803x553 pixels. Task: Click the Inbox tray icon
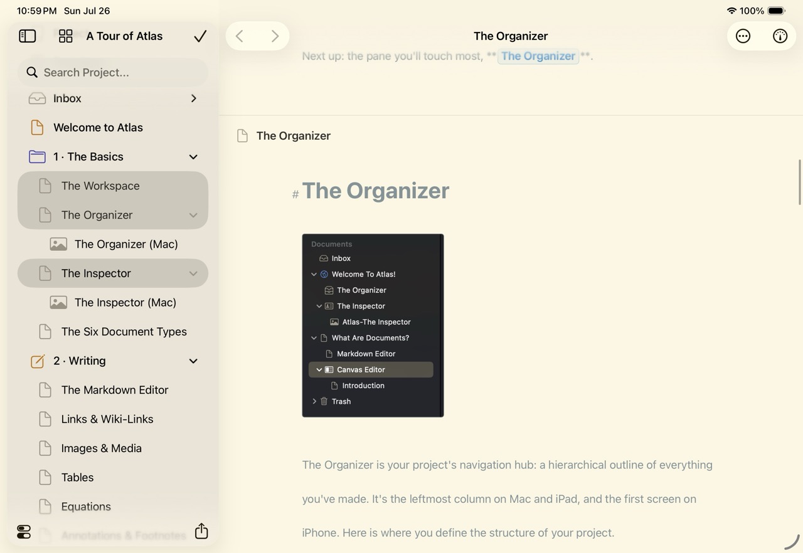click(x=37, y=98)
